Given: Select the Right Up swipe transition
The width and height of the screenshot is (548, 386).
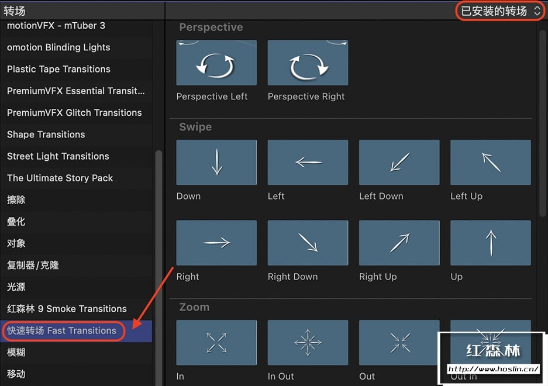Looking at the screenshot, I should 399,243.
